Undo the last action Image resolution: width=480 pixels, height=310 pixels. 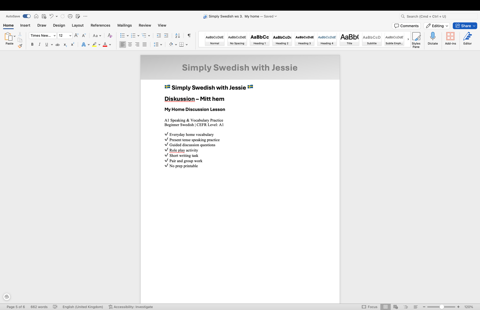point(51,16)
